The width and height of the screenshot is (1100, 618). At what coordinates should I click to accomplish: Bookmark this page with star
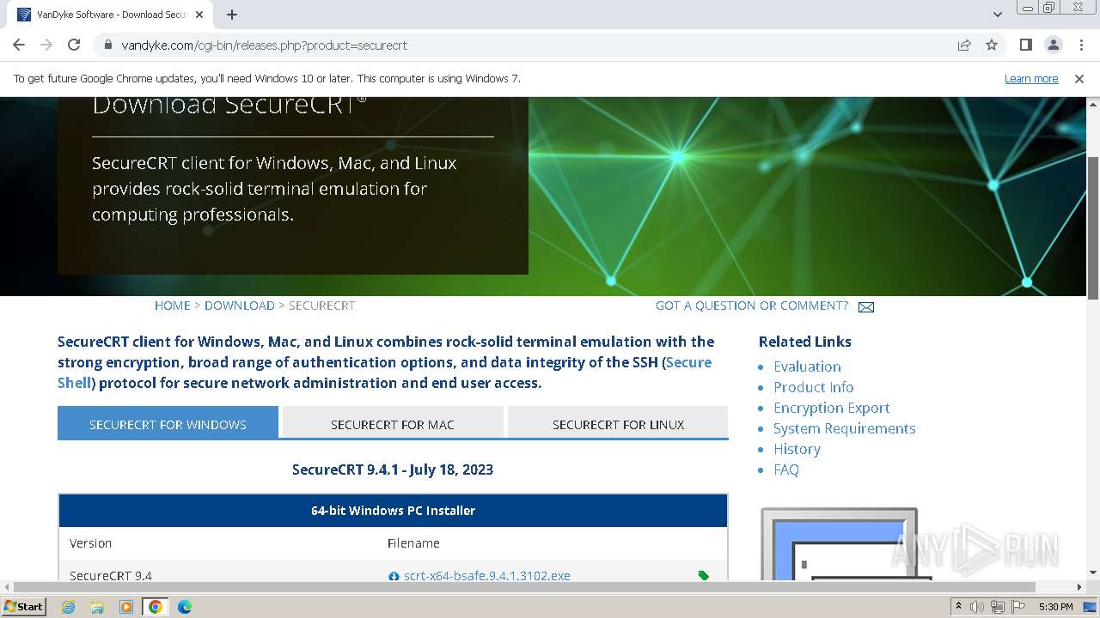pyautogui.click(x=992, y=45)
